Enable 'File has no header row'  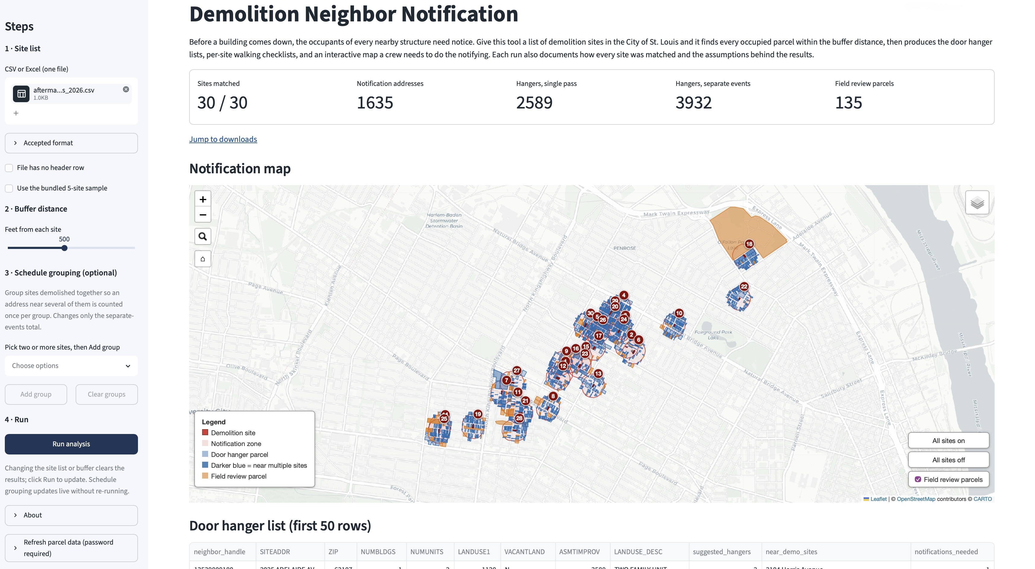9,168
